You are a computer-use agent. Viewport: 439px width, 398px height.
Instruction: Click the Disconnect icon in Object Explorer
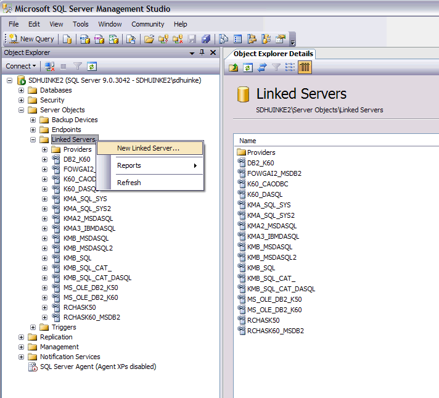click(x=49, y=67)
